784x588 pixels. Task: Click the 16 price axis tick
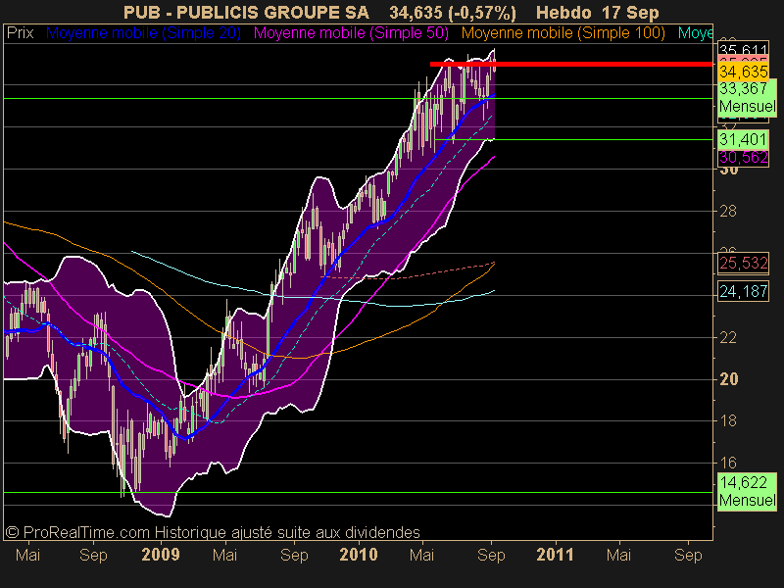tap(728, 463)
